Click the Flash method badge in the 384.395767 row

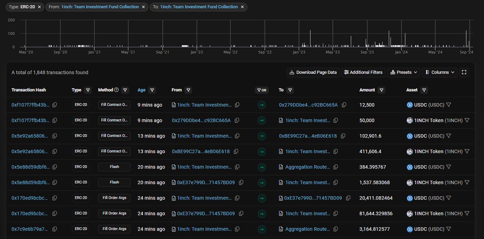tap(114, 167)
